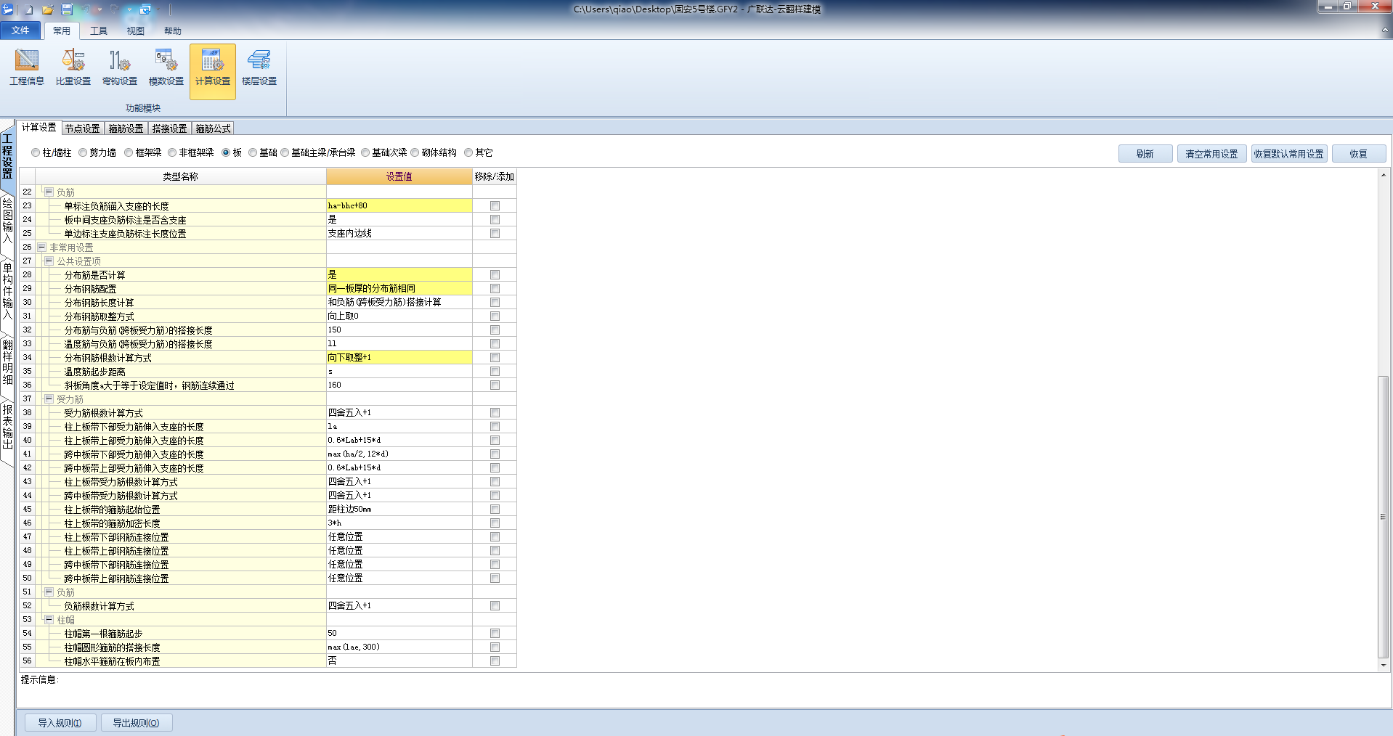Click the vertical scrollbar thumb

click(1383, 516)
